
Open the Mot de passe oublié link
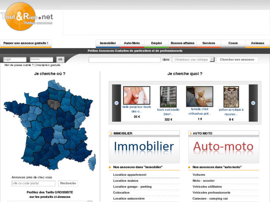[19, 65]
